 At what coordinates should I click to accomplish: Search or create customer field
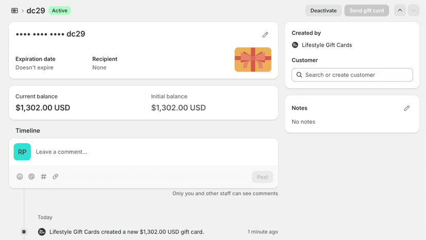352,75
